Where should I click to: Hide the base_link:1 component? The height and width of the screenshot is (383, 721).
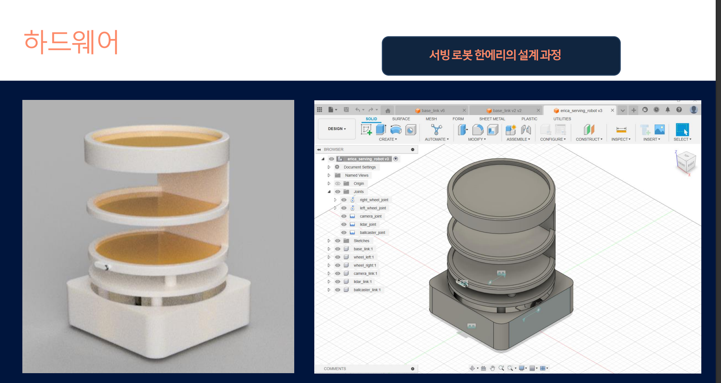(338, 249)
